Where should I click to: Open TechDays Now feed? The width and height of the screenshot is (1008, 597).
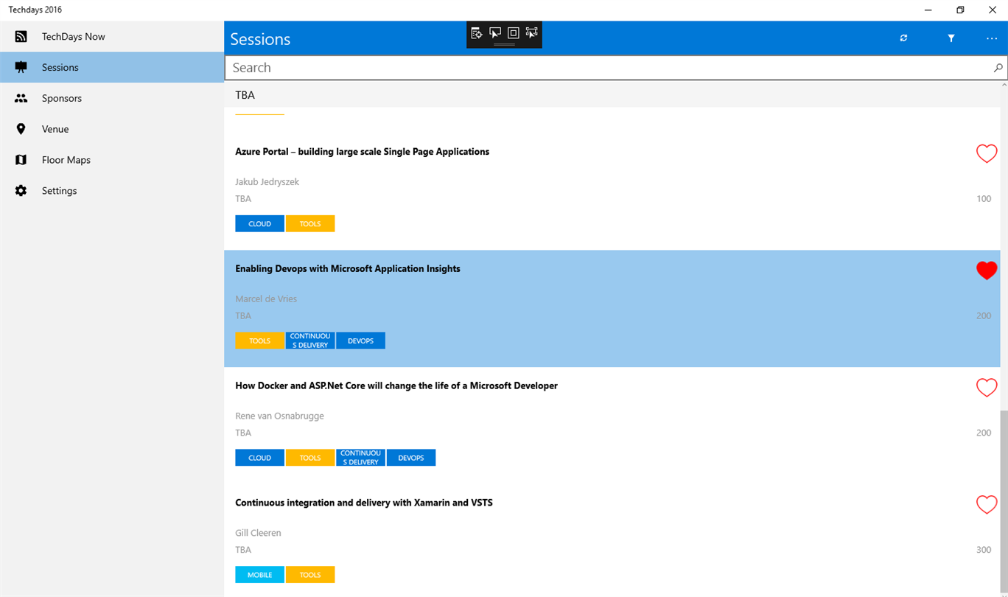coord(112,36)
